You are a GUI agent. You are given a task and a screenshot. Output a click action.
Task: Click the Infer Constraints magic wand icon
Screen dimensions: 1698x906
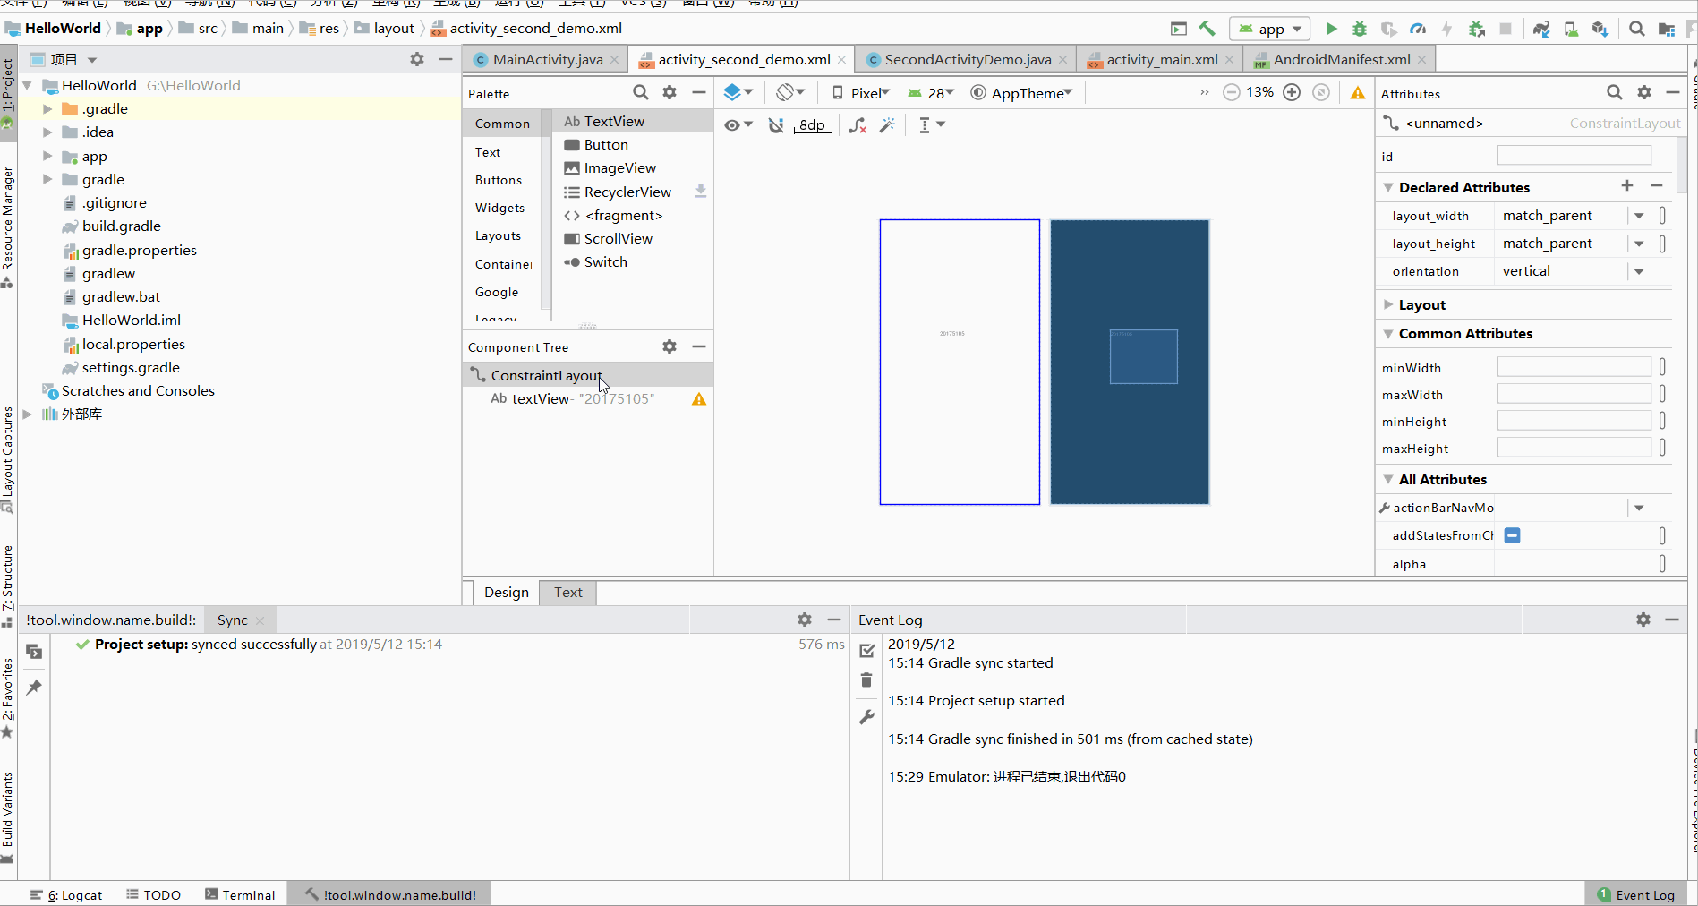887,125
